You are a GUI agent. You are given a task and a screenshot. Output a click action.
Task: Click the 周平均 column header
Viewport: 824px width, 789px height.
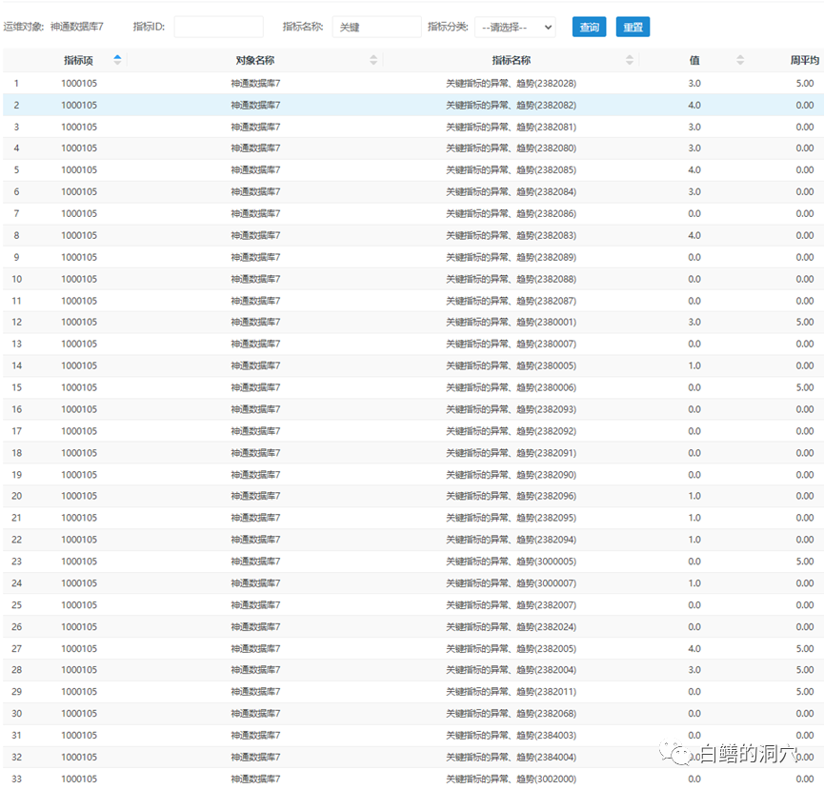[x=803, y=60]
